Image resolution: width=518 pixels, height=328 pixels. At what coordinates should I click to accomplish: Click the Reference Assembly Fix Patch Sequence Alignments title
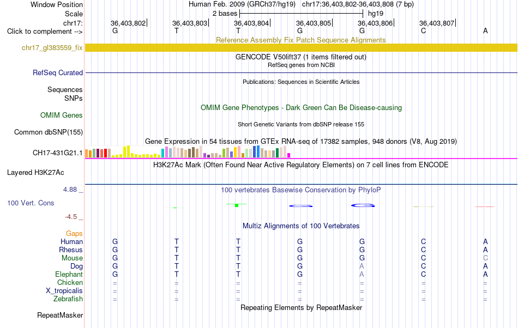click(300, 40)
